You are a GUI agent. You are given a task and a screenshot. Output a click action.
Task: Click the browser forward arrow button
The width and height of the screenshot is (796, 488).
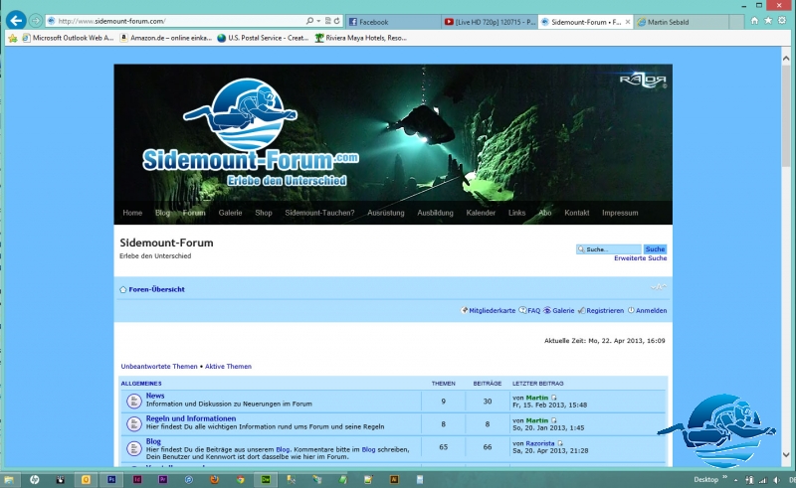pos(36,21)
